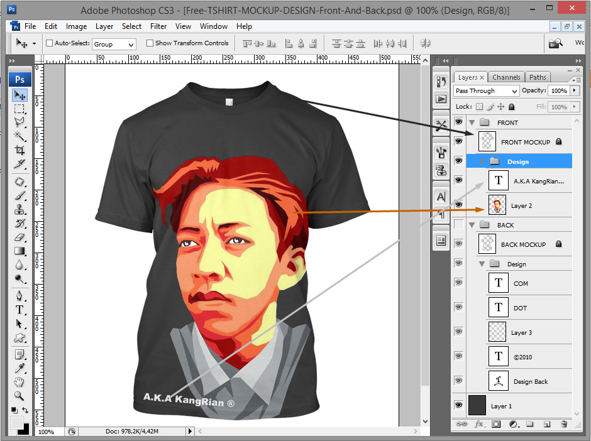
Task: Select the Path Selection tool
Action: 19,324
